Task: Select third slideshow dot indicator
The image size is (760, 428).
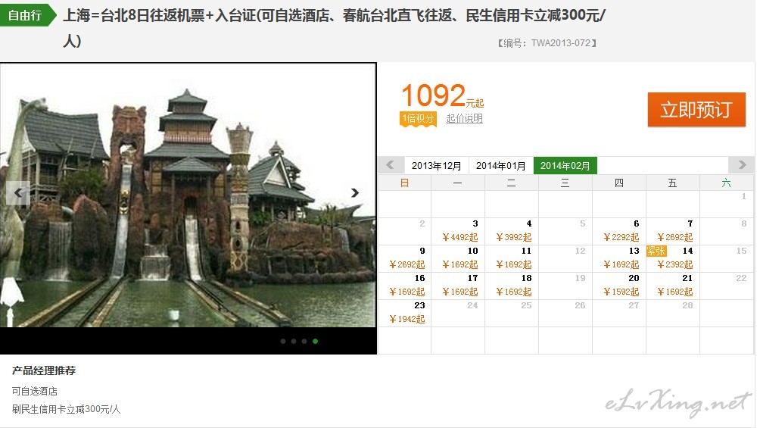Action: [304, 341]
